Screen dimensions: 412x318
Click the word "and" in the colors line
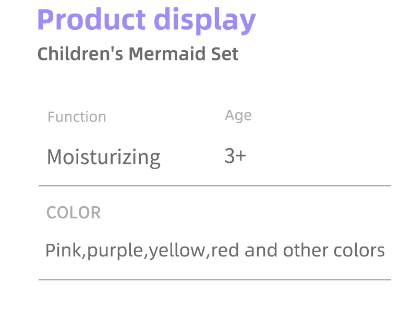click(261, 251)
